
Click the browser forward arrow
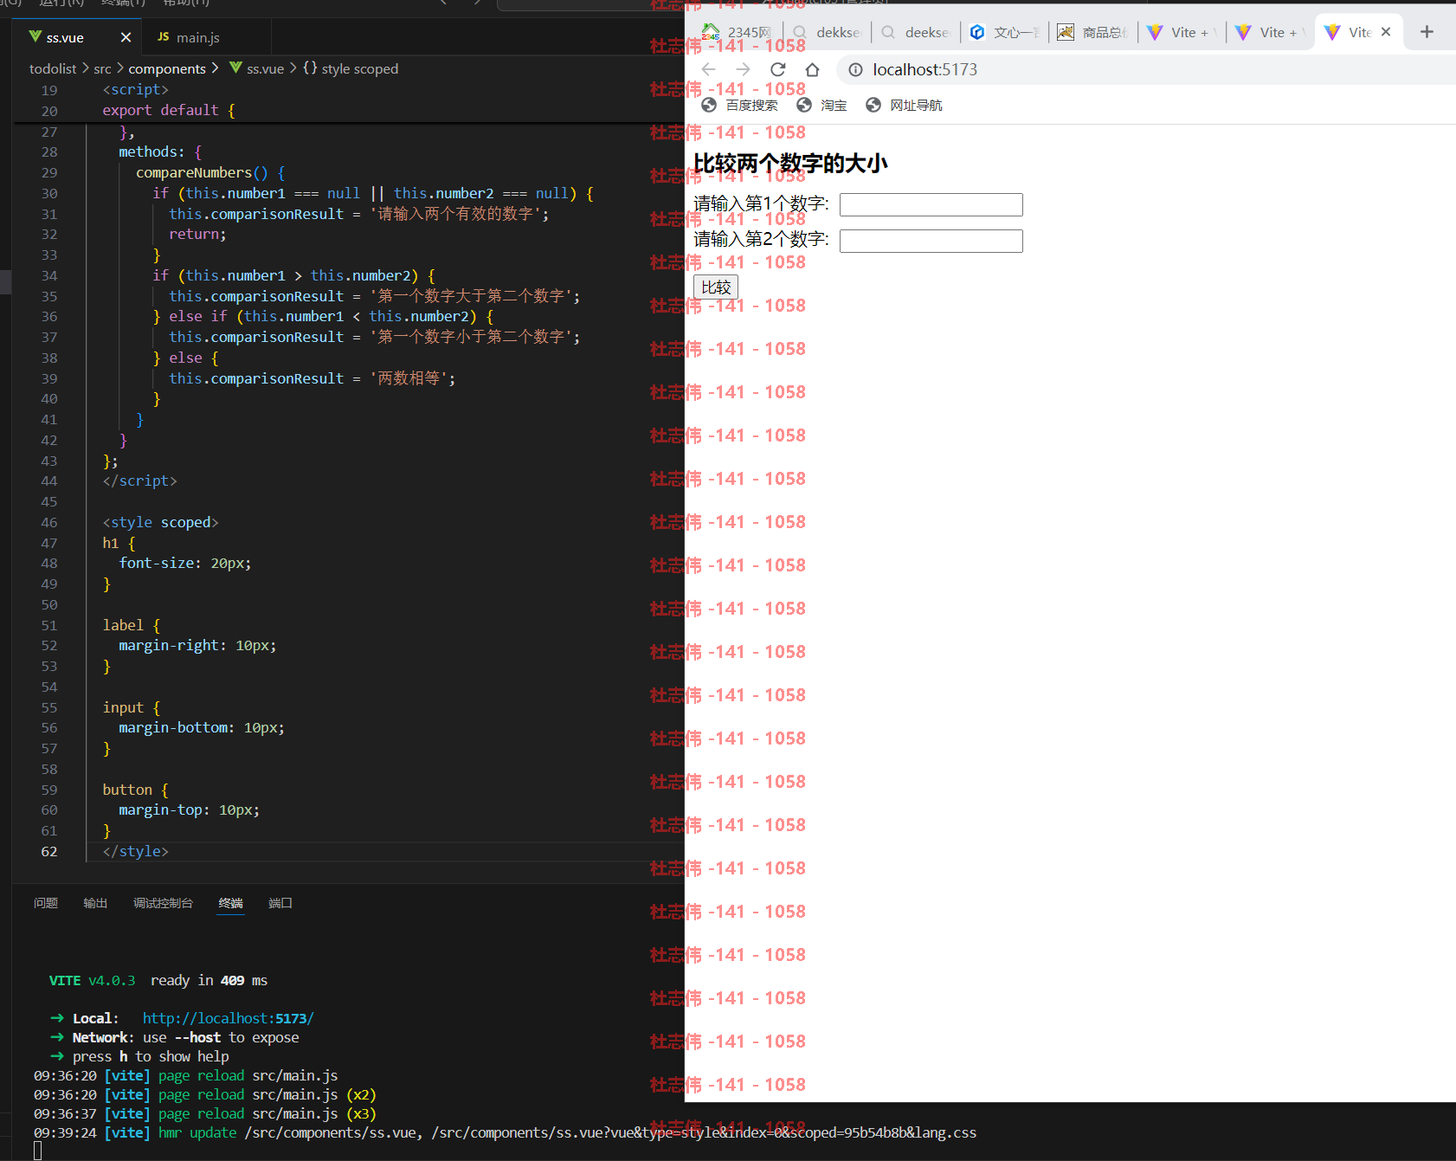tap(743, 69)
